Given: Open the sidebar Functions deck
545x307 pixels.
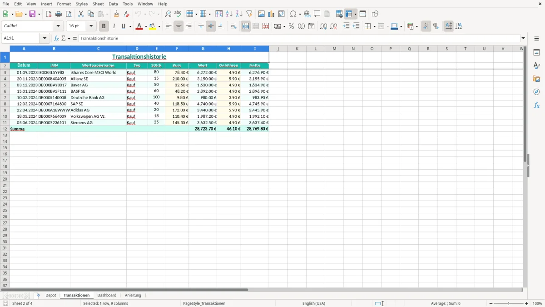Looking at the screenshot, I should pos(536,106).
